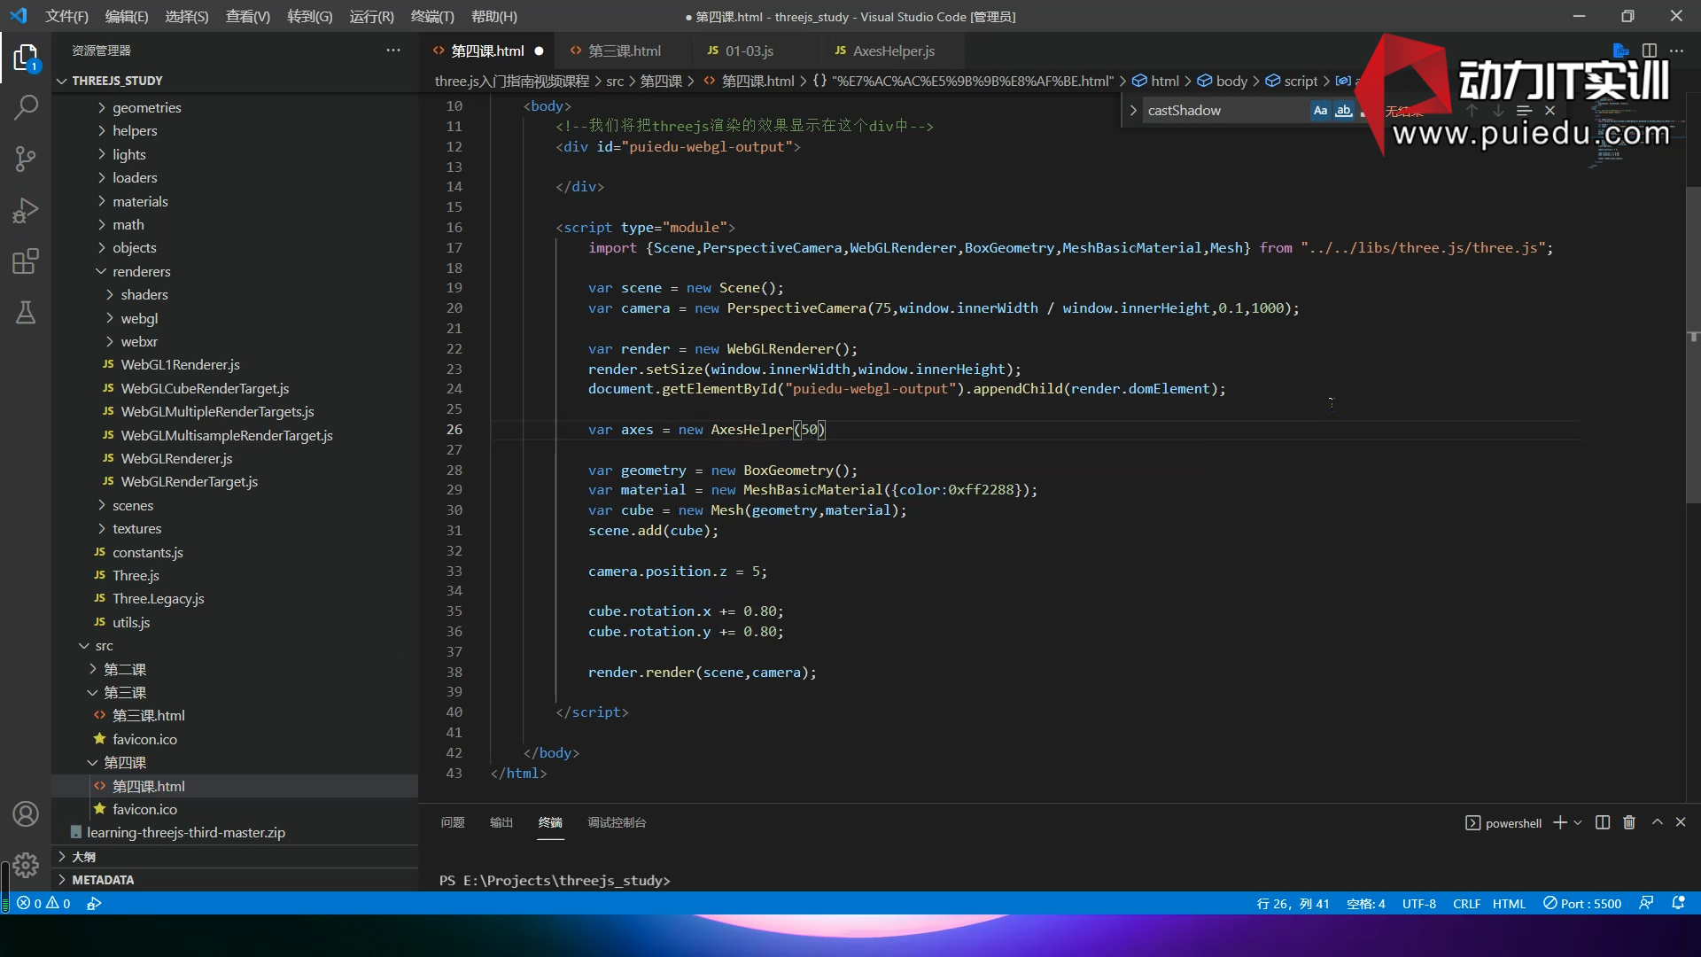Open the Source Control view
This screenshot has height=957, width=1701.
pyautogui.click(x=26, y=159)
